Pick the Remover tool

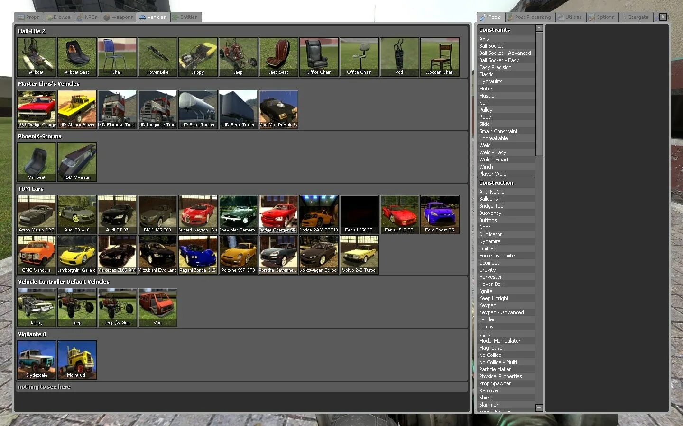click(506, 390)
